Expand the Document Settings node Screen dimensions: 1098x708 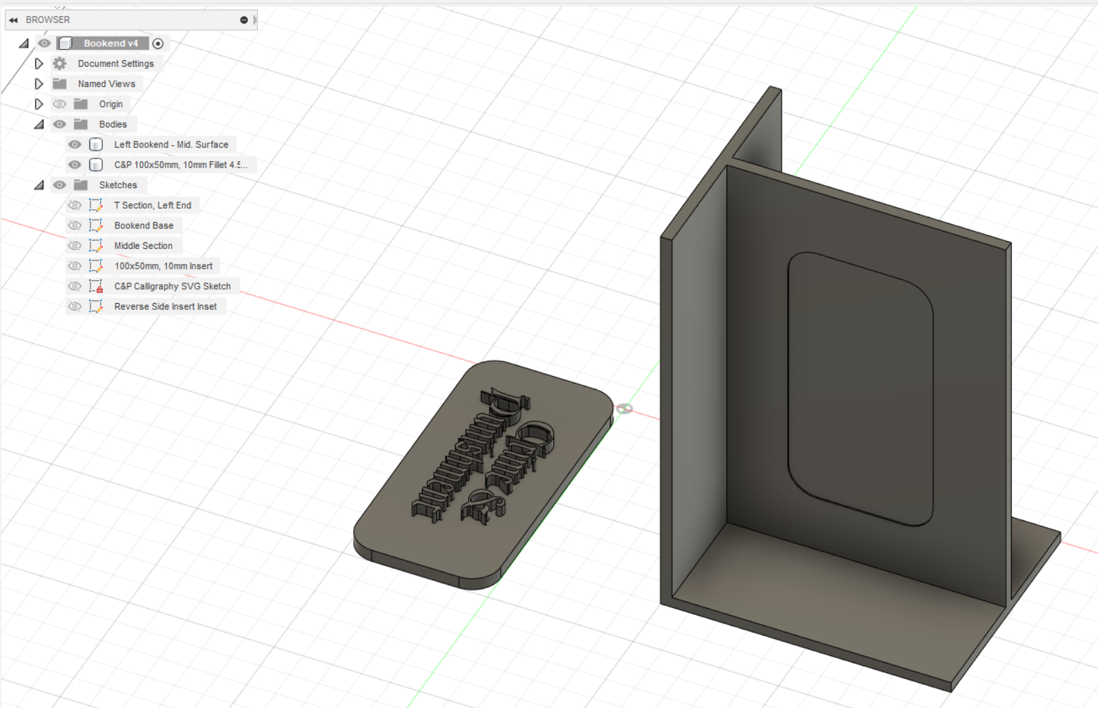click(38, 63)
